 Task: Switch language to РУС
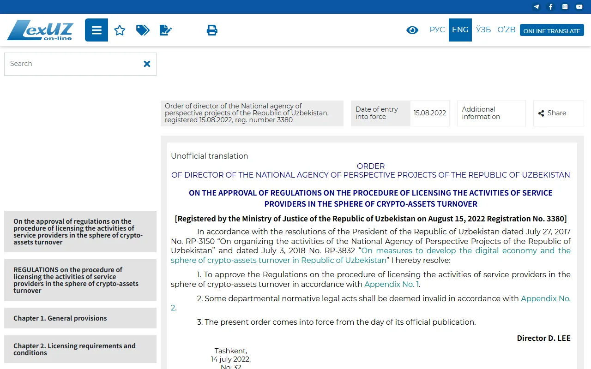[437, 30]
